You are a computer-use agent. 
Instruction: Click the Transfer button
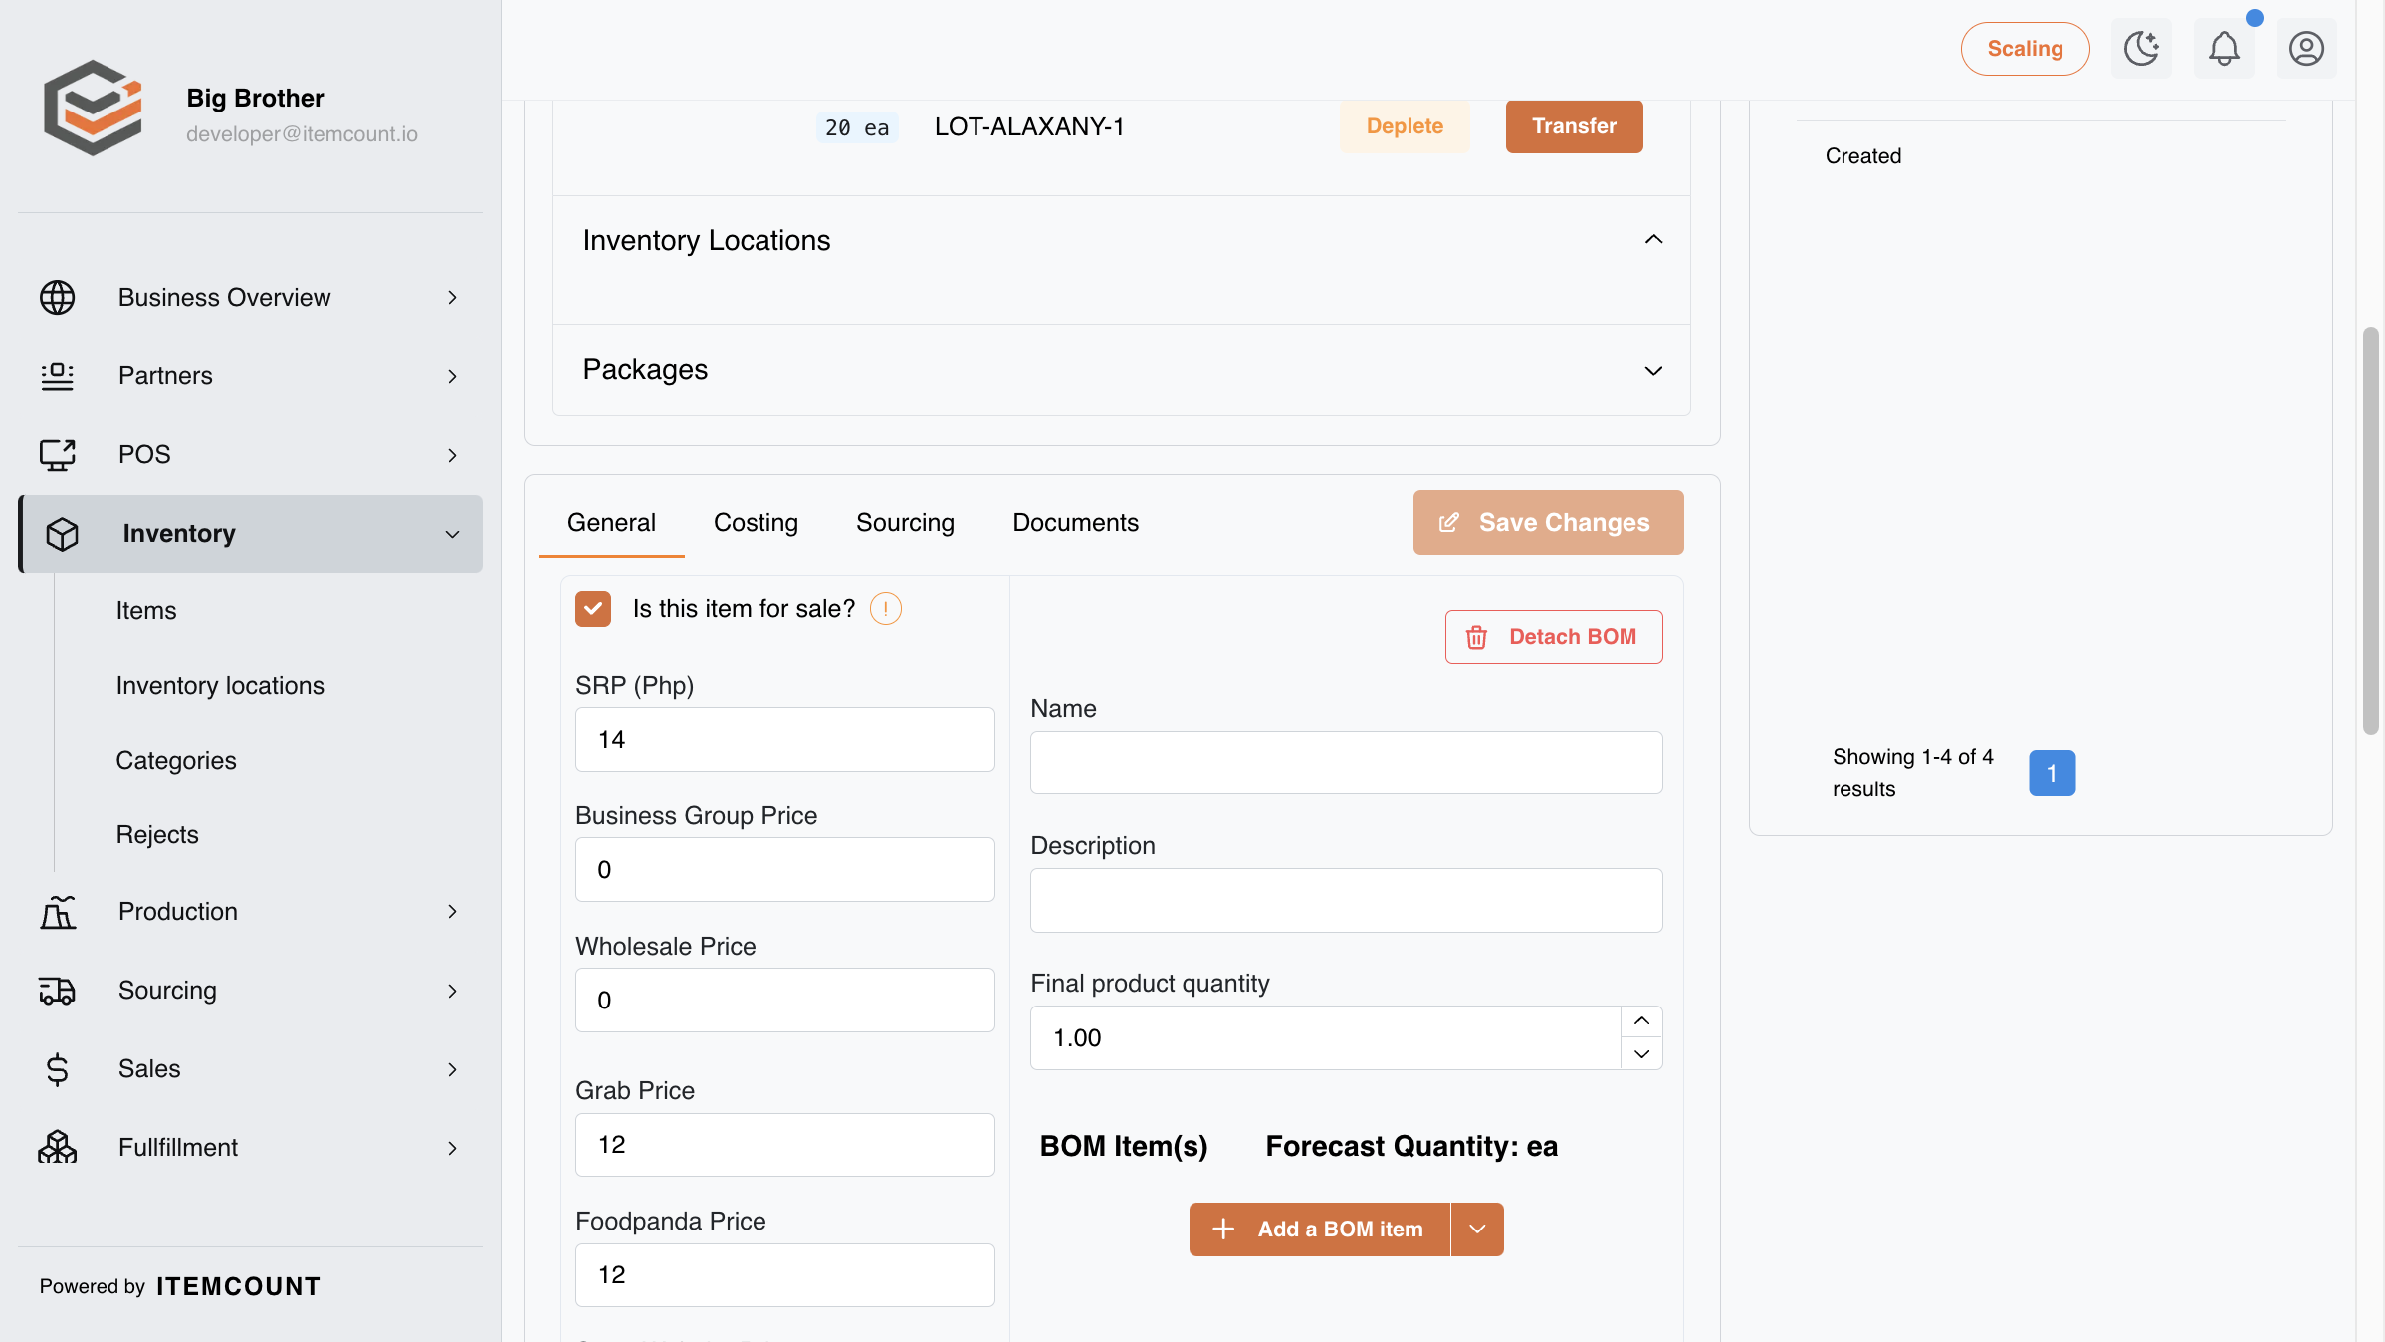1574,126
